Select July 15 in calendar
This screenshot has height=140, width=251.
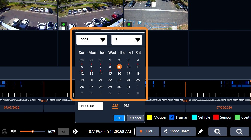click(110, 73)
